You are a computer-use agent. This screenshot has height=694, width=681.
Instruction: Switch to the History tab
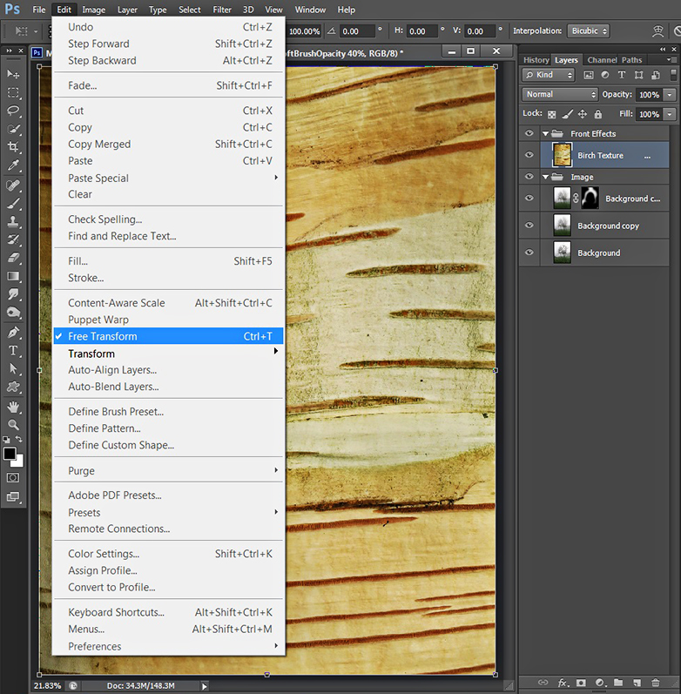pos(536,60)
